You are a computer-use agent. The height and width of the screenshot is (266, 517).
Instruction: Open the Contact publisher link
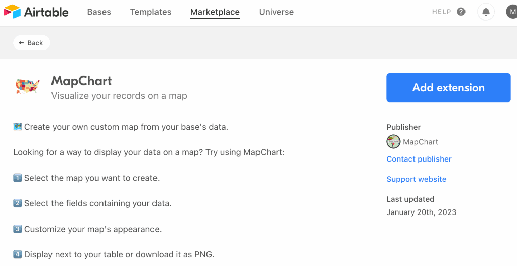(x=419, y=159)
